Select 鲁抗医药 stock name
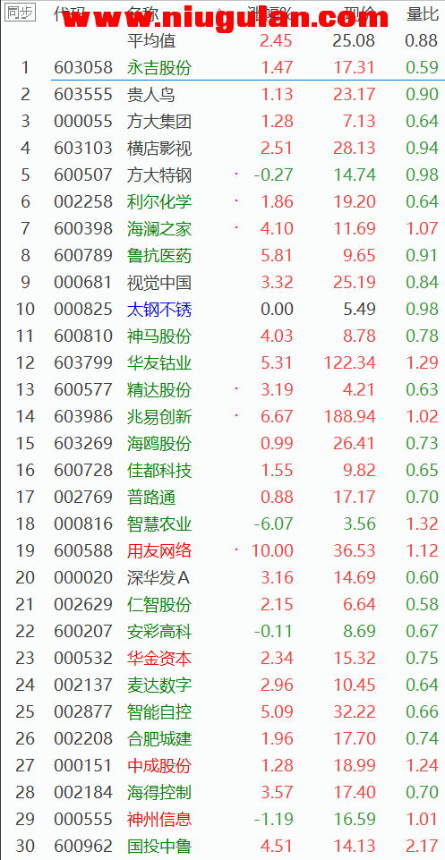Viewport: 445px width, 860px height. pos(159,256)
